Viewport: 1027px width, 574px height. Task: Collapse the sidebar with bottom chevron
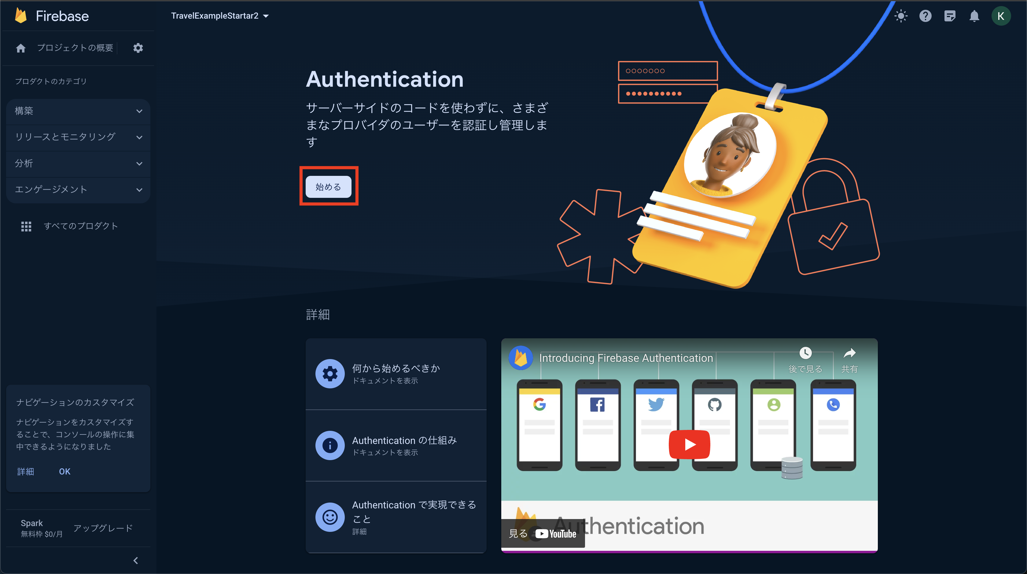(135, 561)
